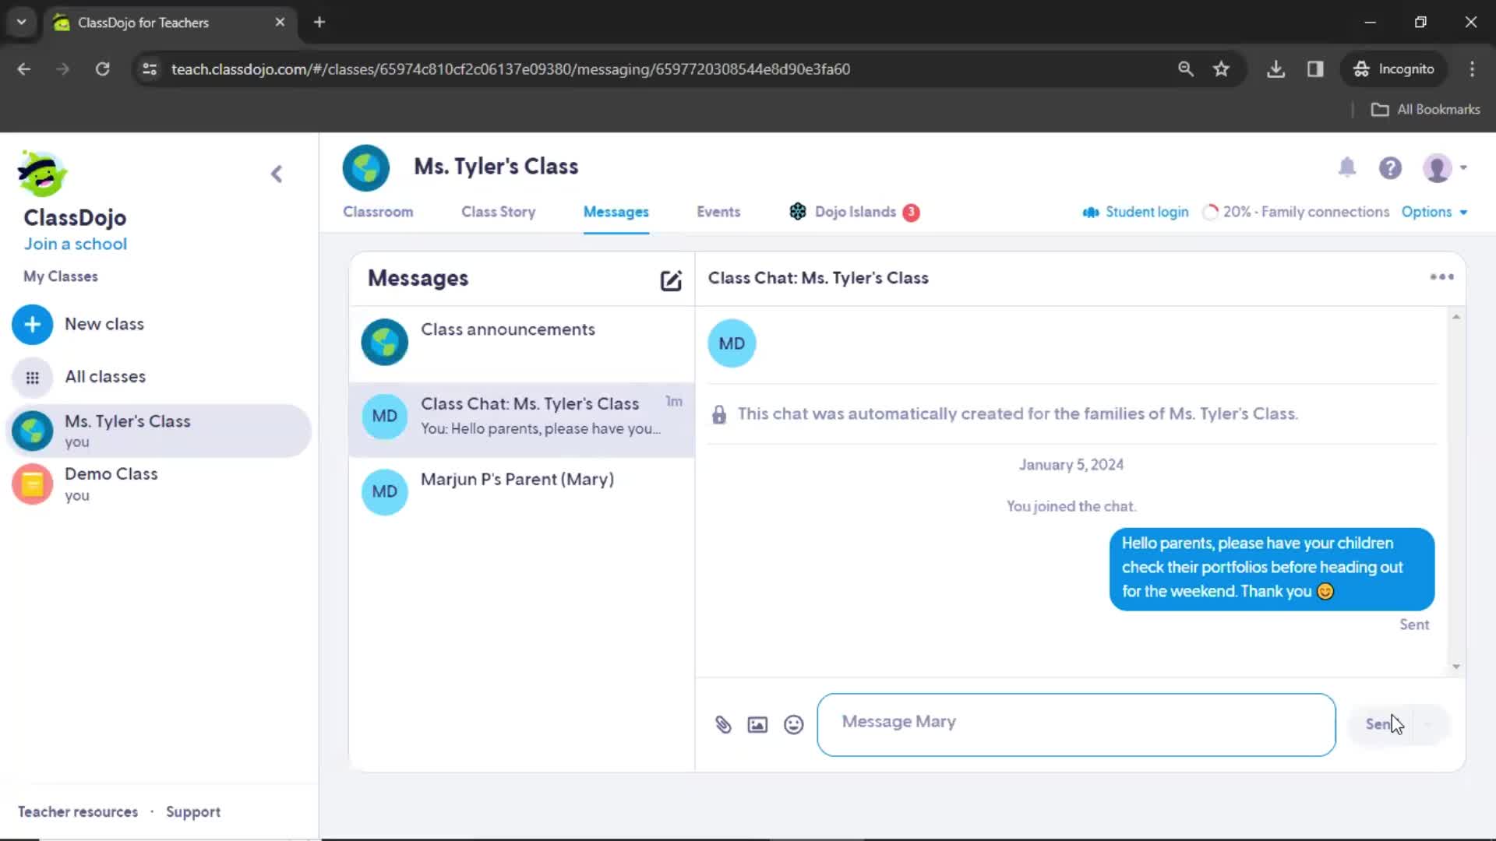1496x841 pixels.
Task: Click the collapse sidebar arrow button
Action: point(277,174)
